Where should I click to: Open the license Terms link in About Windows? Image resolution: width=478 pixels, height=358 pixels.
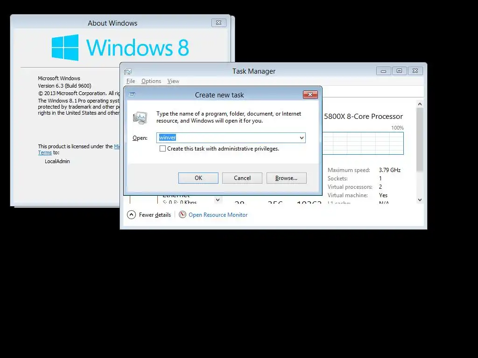pos(45,152)
